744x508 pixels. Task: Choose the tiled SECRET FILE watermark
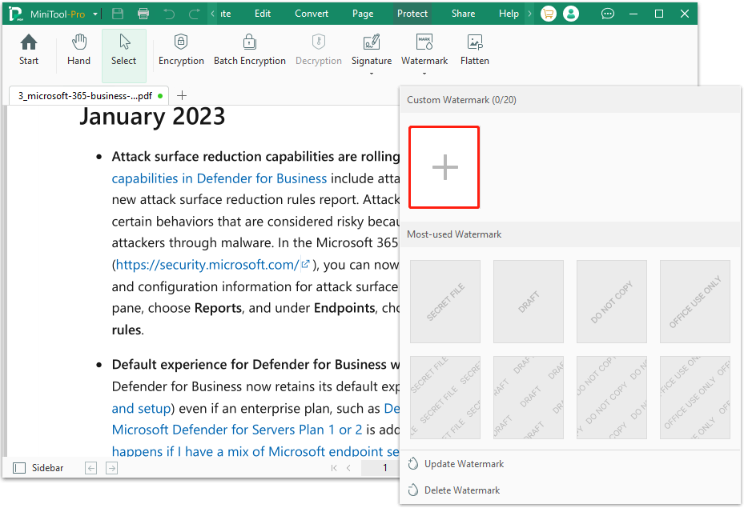click(445, 398)
